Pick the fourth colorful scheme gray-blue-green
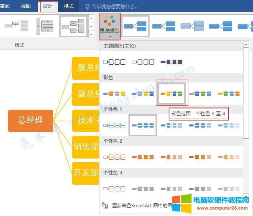Viewport: 253px width, 216px height. pyautogui.click(x=200, y=94)
